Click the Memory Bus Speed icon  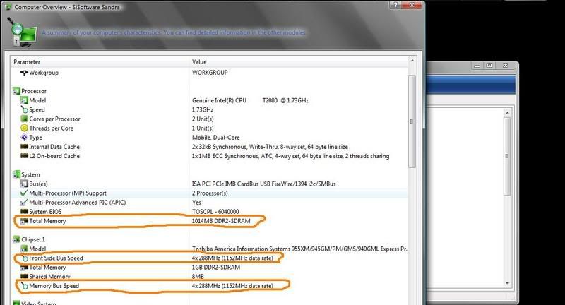25,286
